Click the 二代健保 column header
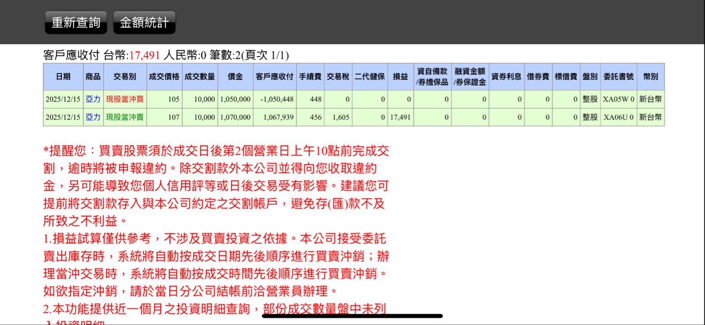The image size is (705, 325). 370,77
